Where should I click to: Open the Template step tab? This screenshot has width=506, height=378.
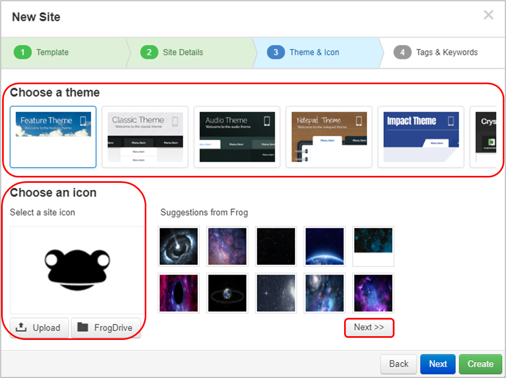[64, 53]
